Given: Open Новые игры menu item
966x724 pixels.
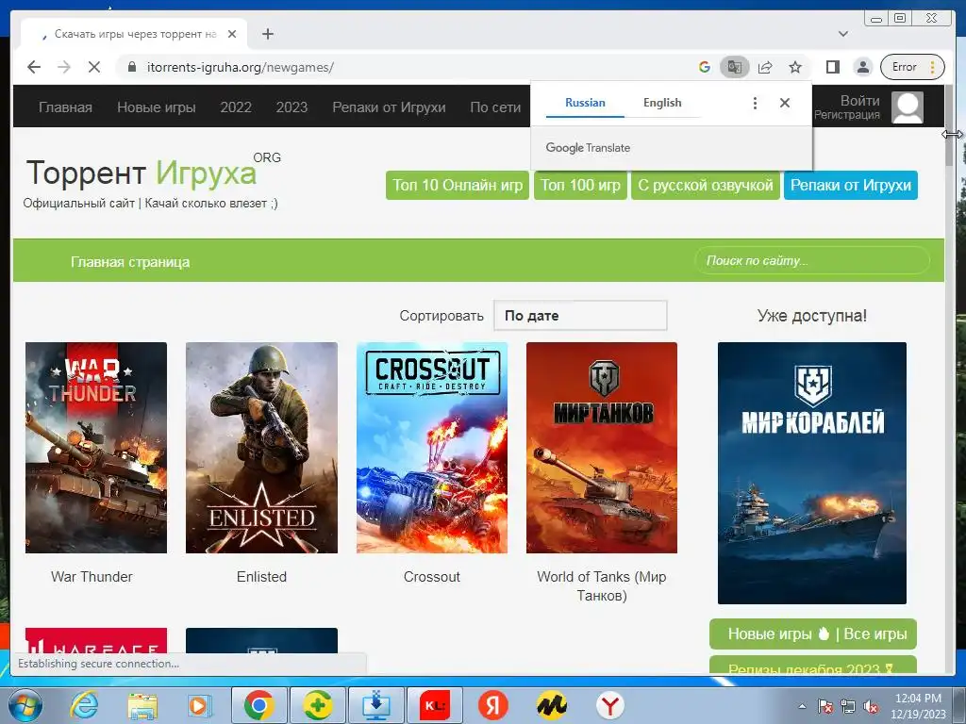Looking at the screenshot, I should [157, 107].
